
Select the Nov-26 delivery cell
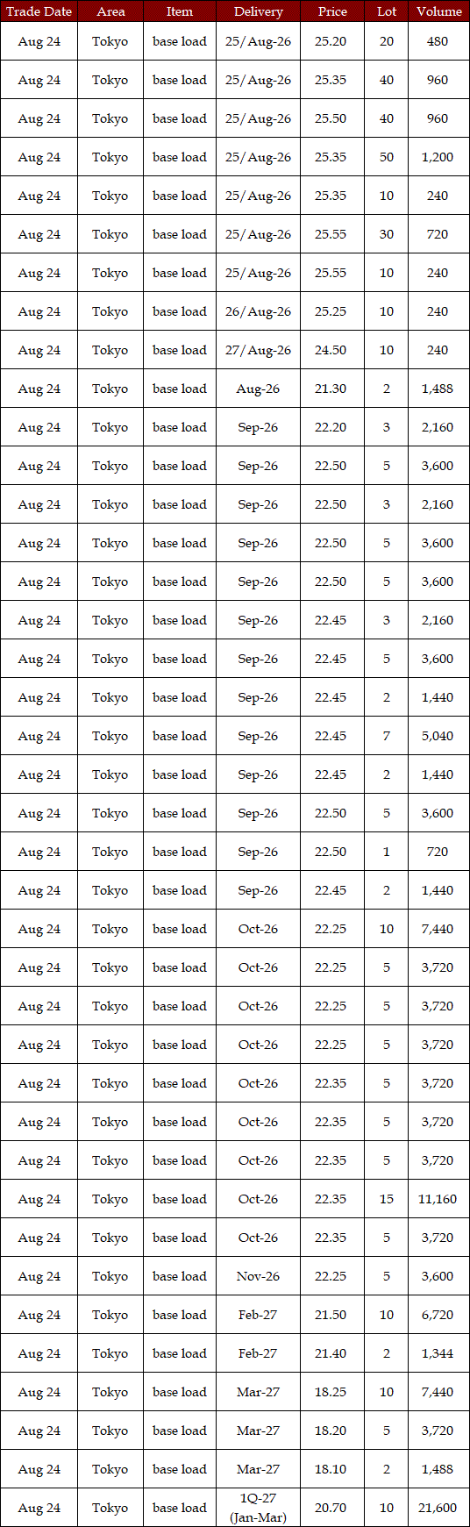pyautogui.click(x=258, y=1276)
